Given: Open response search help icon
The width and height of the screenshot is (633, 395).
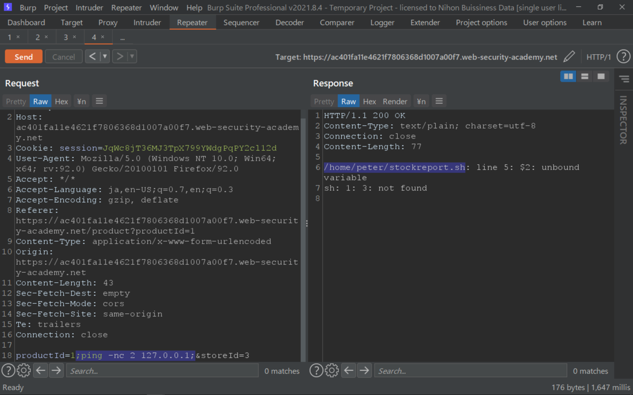Looking at the screenshot, I should pos(316,370).
